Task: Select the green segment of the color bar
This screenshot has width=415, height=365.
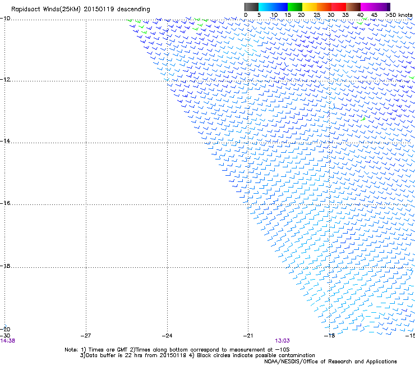Action: click(295, 7)
